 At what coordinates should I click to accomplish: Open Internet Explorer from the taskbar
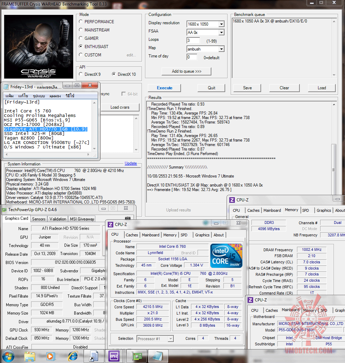pos(73,356)
